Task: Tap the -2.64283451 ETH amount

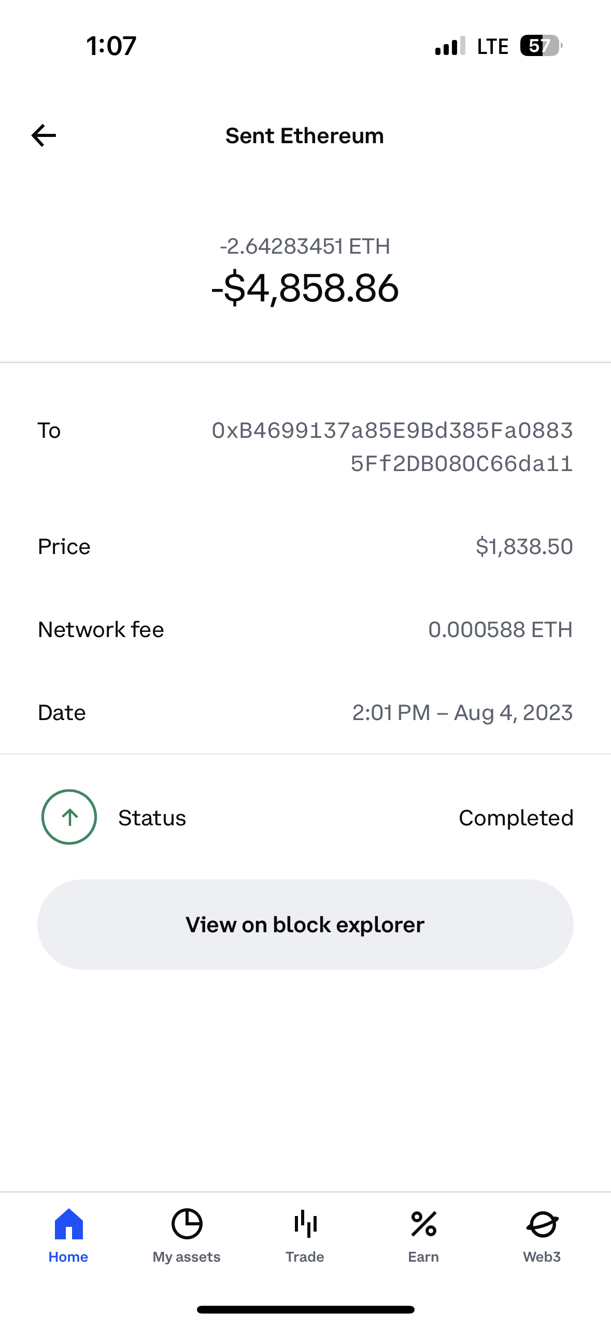Action: point(305,246)
